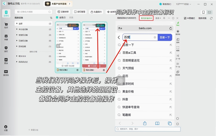This screenshot has height=136, width=216.
Task: Open the 批量操作 toolbar item
Action: coord(96,12)
